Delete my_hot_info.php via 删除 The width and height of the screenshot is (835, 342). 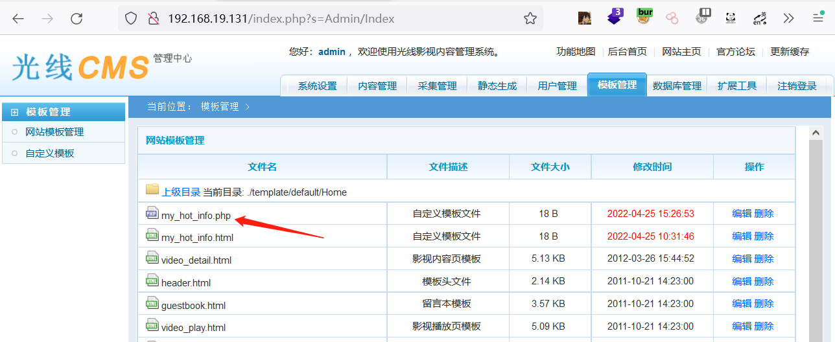pyautogui.click(x=764, y=214)
